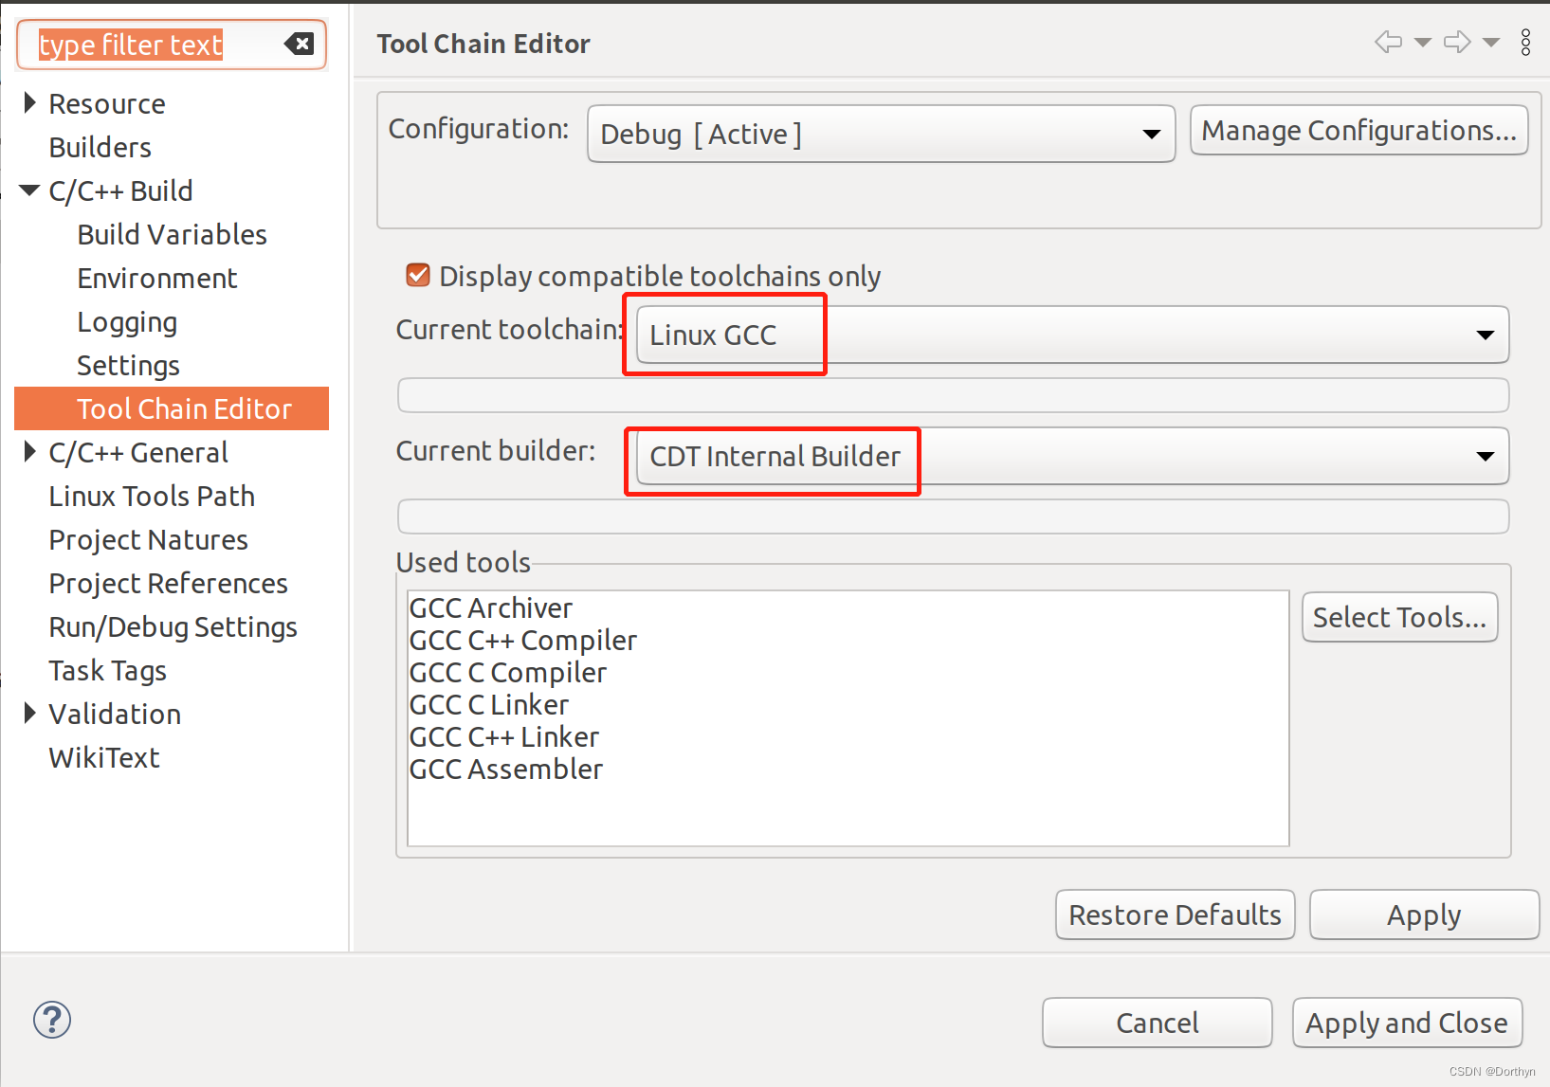
Task: Open the Current toolchain Linux GCC dropdown
Action: 1072,335
